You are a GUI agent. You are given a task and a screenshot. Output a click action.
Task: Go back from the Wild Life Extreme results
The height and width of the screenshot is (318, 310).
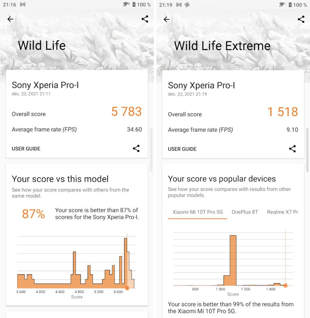pyautogui.click(x=167, y=20)
